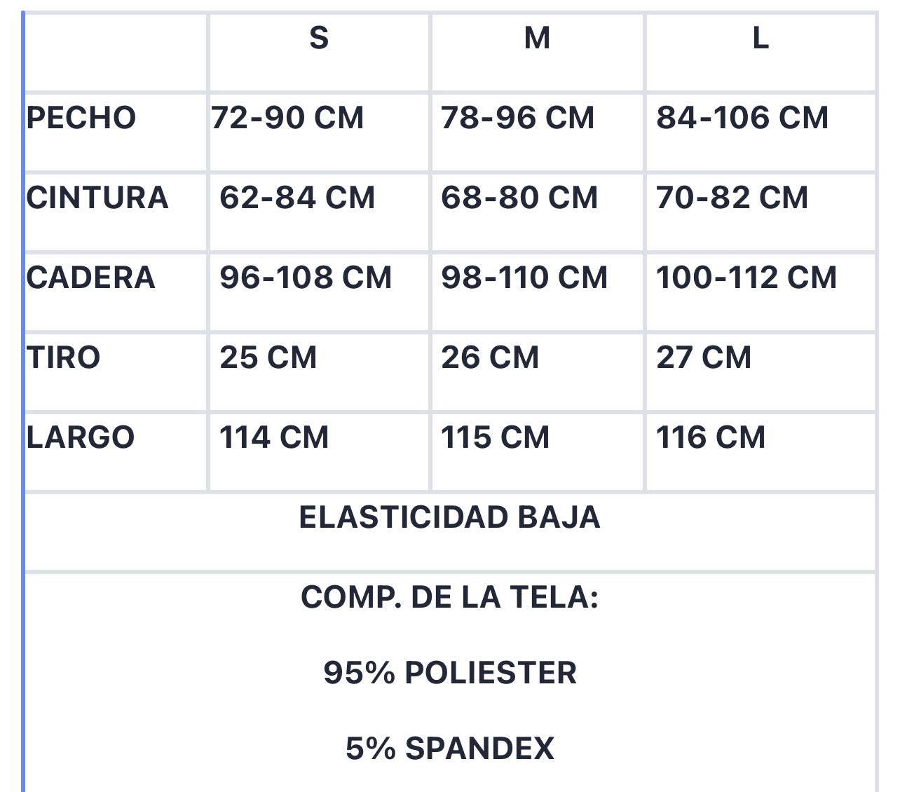Click the CINTURA row label
Image resolution: width=900 pixels, height=792 pixels.
97,198
